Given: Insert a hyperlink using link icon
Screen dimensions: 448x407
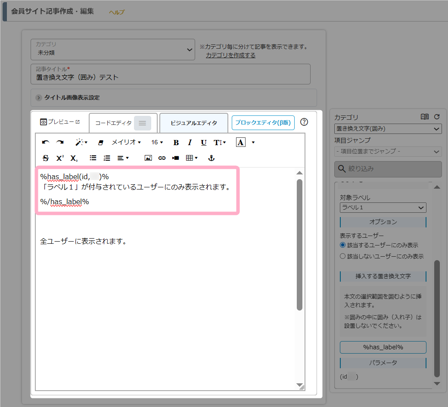Looking at the screenshot, I should click(x=162, y=158).
